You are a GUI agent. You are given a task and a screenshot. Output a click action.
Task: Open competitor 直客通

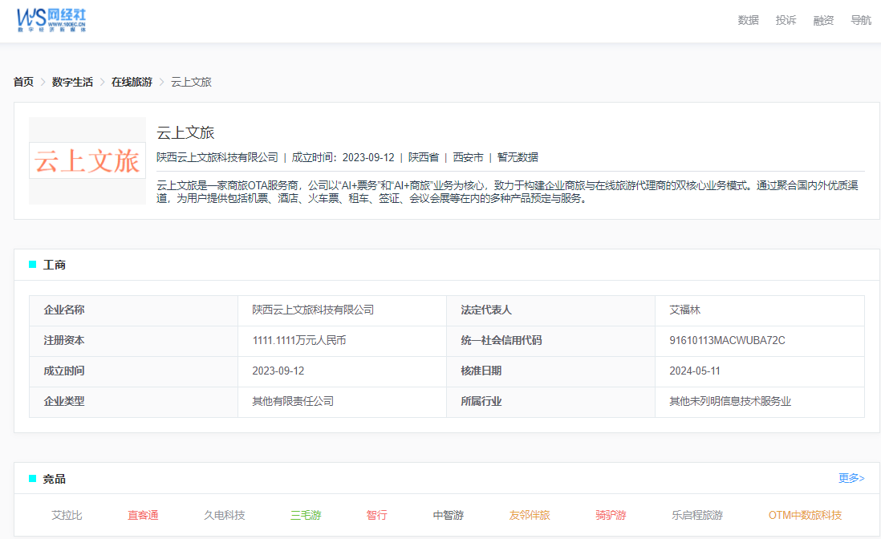coord(143,515)
